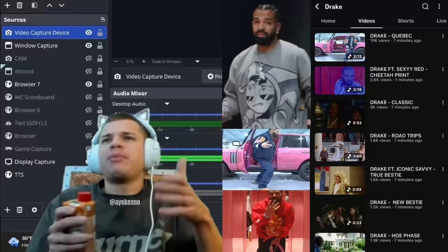Screen dimensions: 448x252
Task: Open DRAKE - QUEBEC video thumbnail
Action: click(340, 47)
